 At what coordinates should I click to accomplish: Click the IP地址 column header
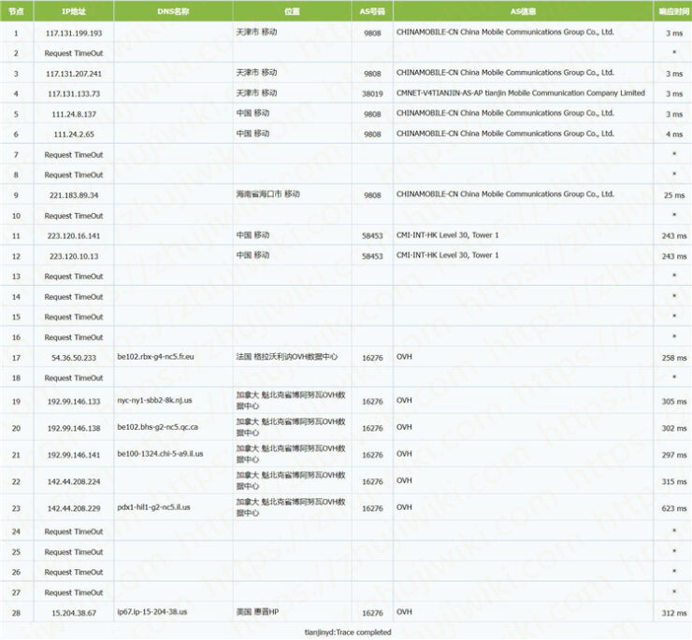(x=74, y=11)
